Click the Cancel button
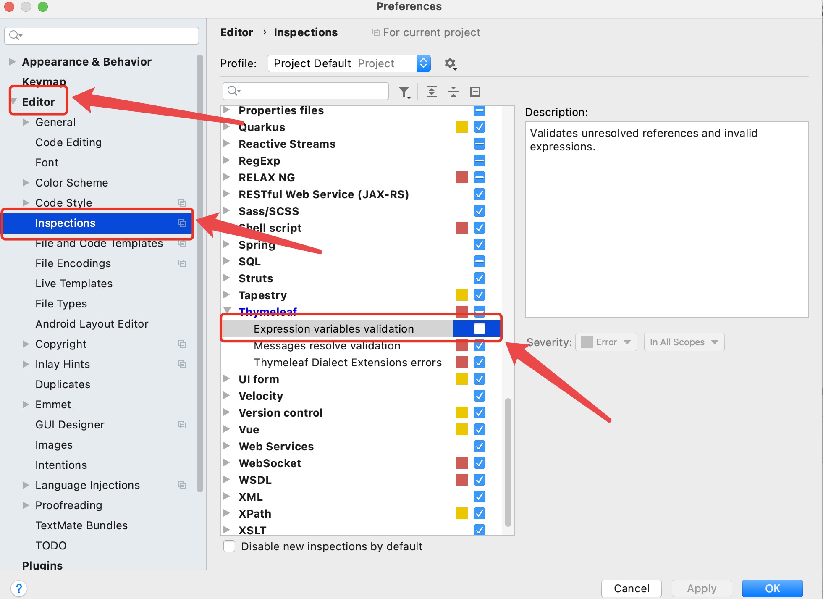Screen dimensions: 823x599 631,588
